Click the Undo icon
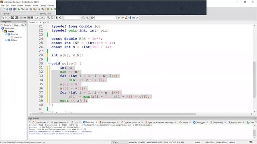The height and width of the screenshot is (144, 257). (x=19, y=9)
